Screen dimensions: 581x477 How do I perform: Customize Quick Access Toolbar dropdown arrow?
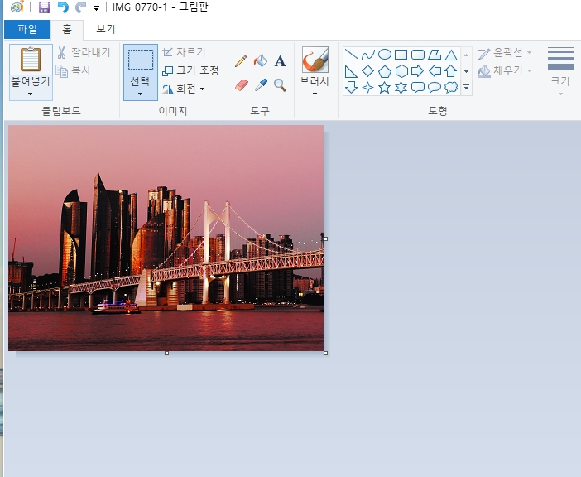[x=96, y=7]
